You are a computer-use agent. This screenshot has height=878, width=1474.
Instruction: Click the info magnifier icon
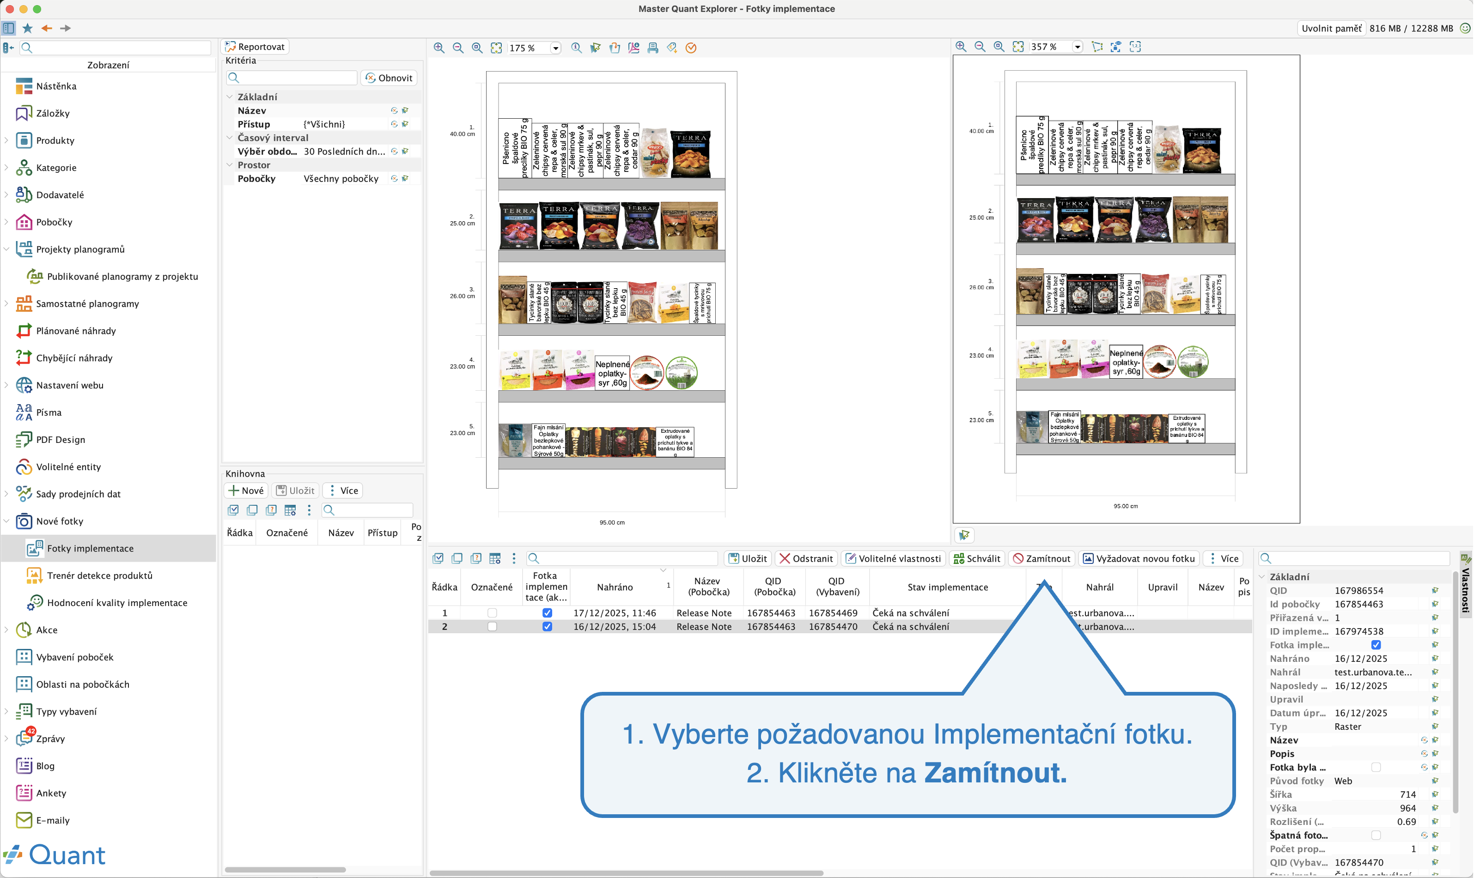click(x=576, y=48)
